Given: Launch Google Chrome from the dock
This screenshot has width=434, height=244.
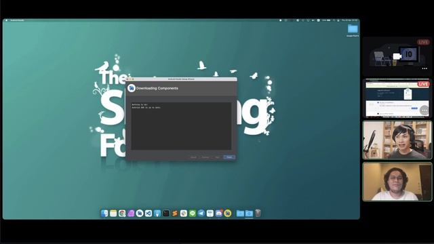Looking at the screenshot, I should 122,213.
